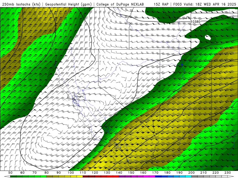Click the 70 value on the legend
The image size is (238, 178).
(x=35, y=173)
